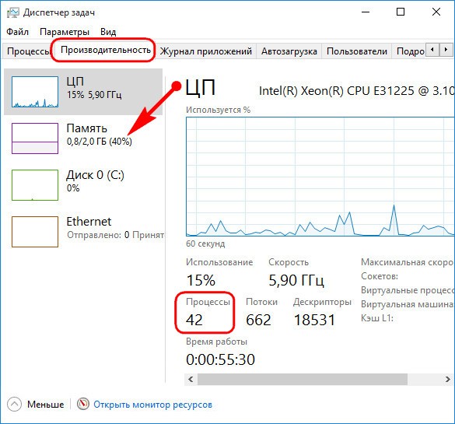The height and width of the screenshot is (424, 455).
Task: Switch to the Автозагрузка tab
Action: 289,51
